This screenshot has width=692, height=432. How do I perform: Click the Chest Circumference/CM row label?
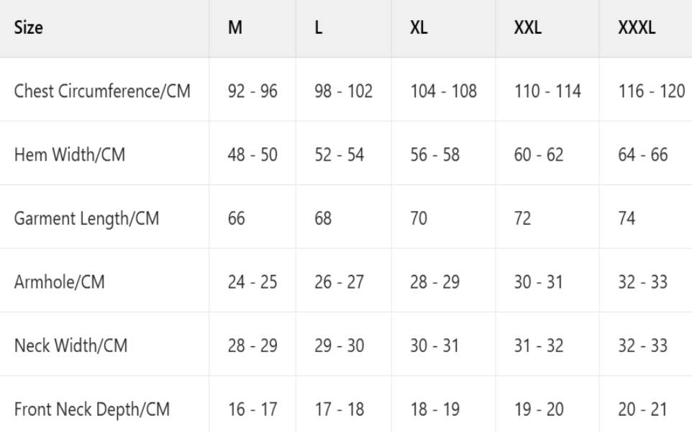click(102, 92)
